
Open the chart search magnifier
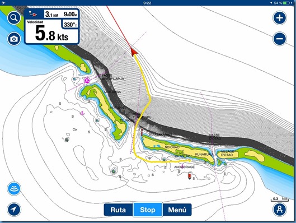click(x=14, y=18)
